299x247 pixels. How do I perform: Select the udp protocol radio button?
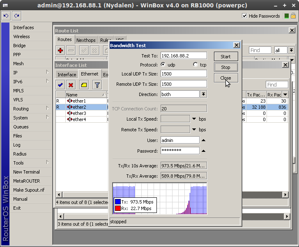pyautogui.click(x=163, y=64)
